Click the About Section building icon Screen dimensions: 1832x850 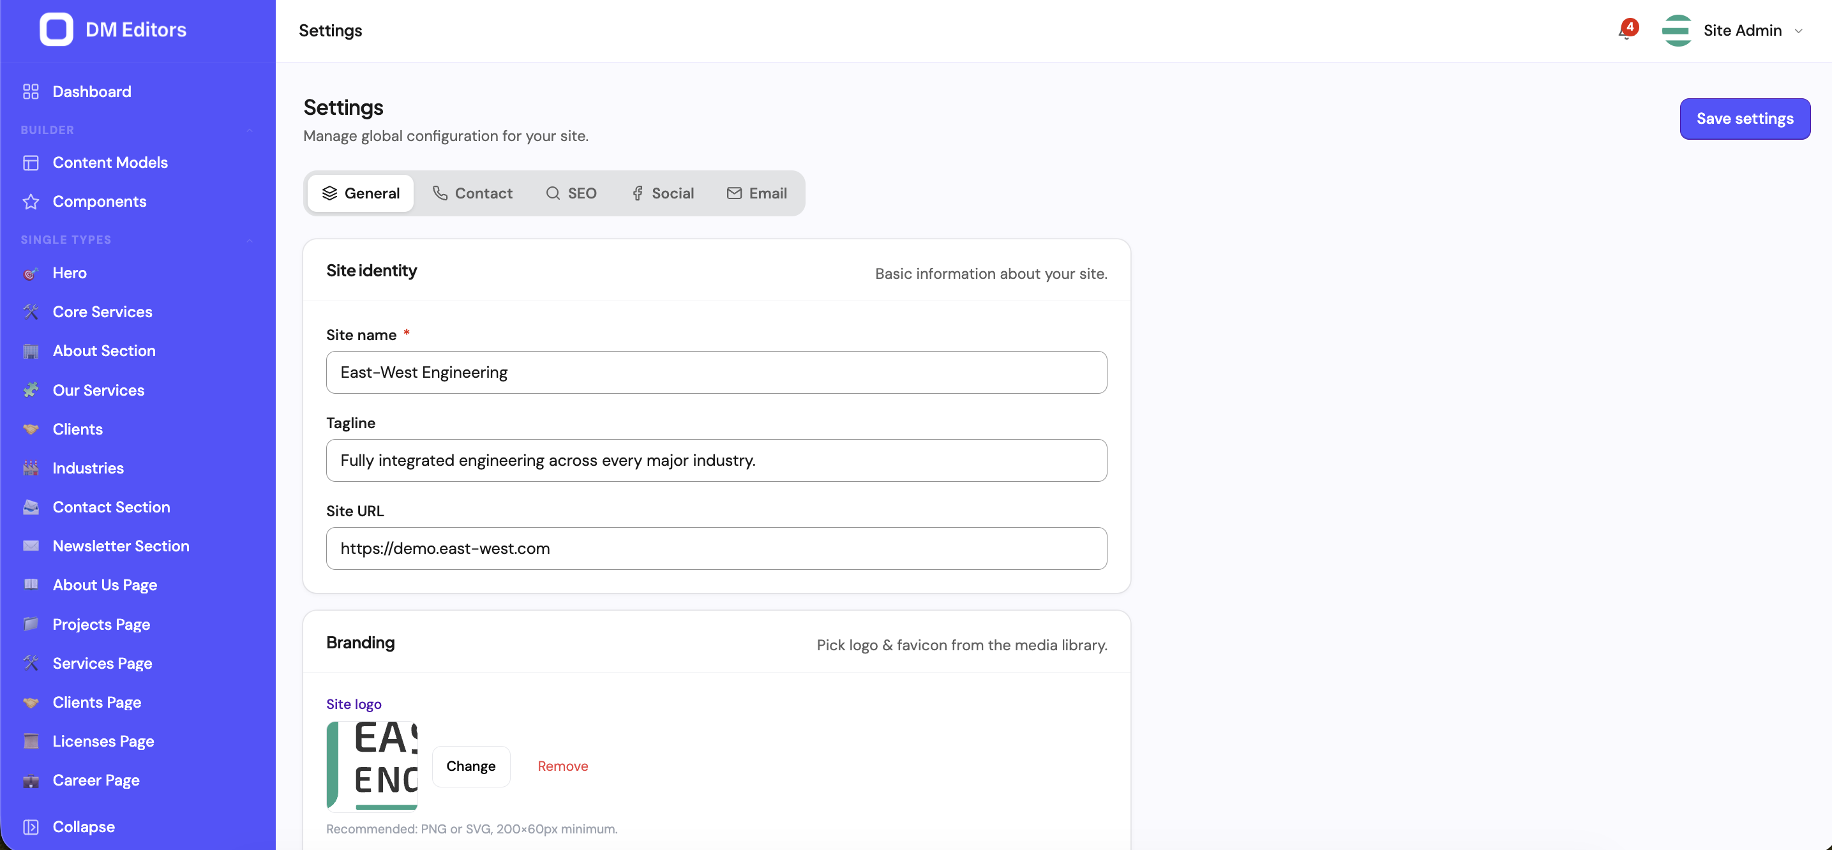coord(31,351)
